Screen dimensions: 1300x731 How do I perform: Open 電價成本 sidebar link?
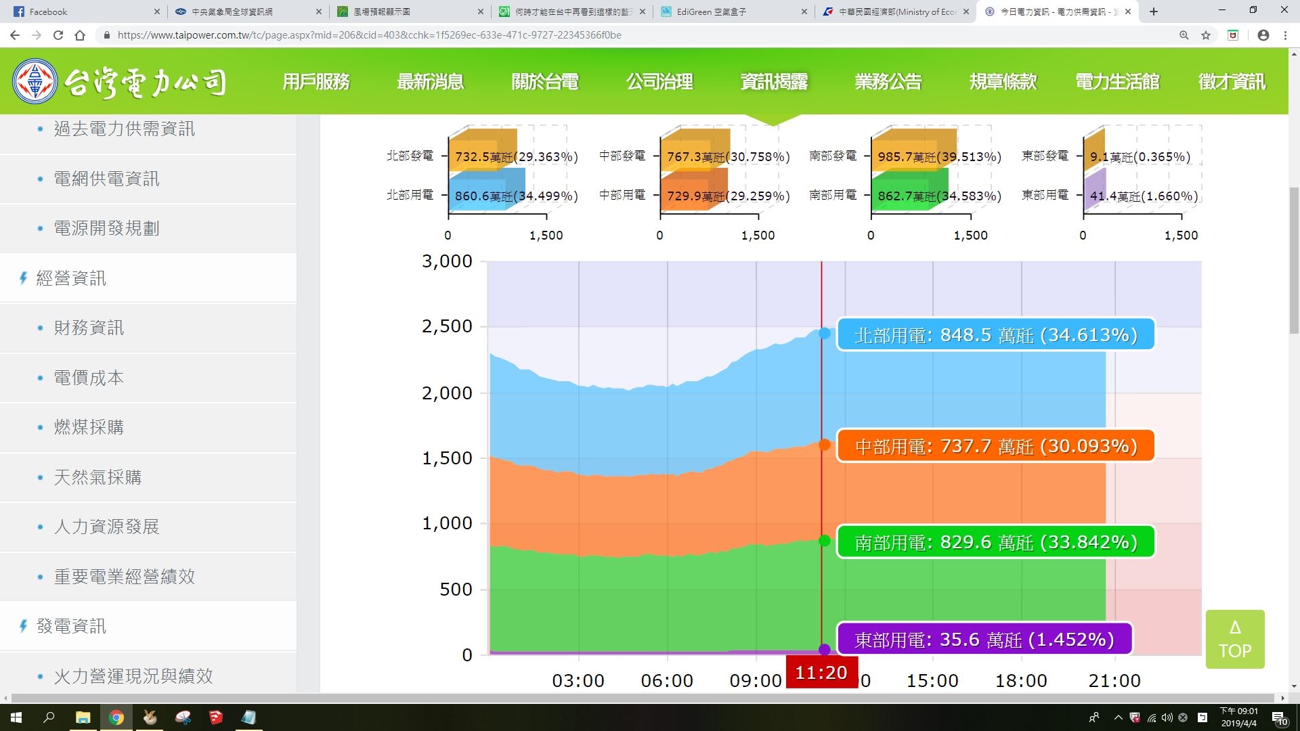(89, 378)
